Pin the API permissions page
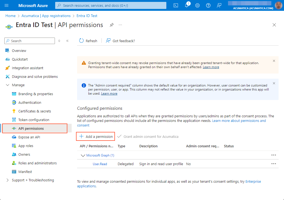This screenshot has width=284, height=200. (x=111, y=25)
